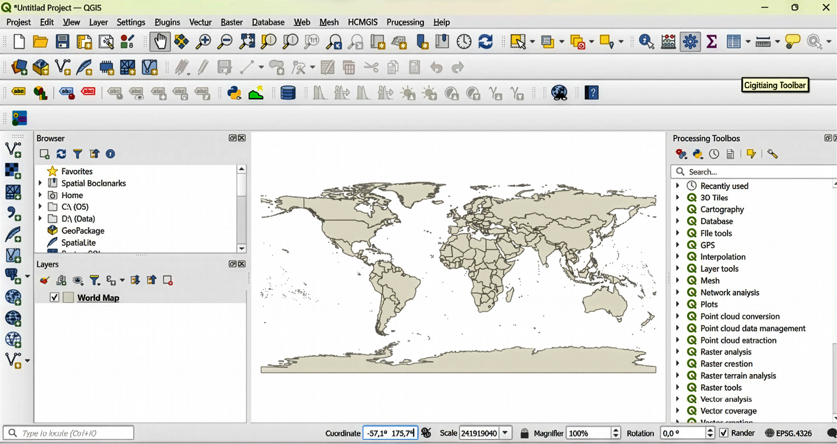Click the Help question mark icon
The height and width of the screenshot is (444, 837).
(x=592, y=93)
